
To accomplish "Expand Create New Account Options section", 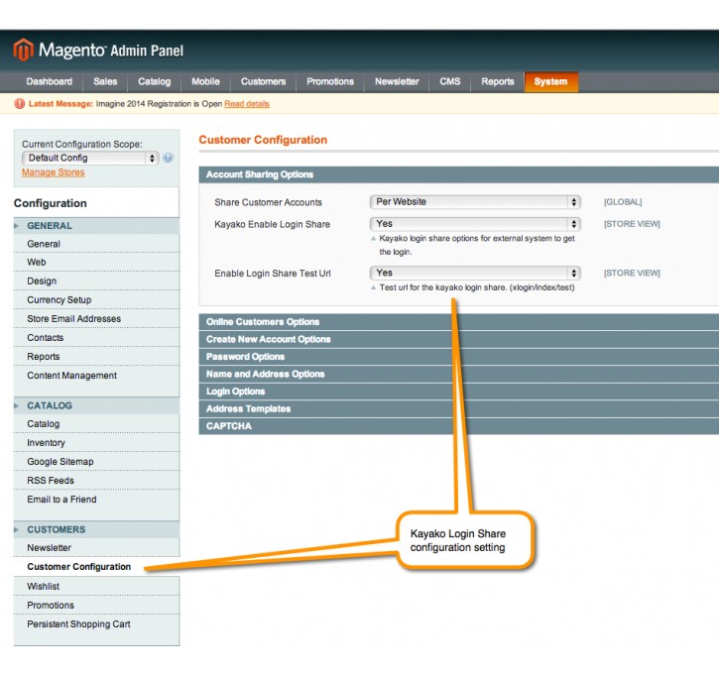I will 458,340.
